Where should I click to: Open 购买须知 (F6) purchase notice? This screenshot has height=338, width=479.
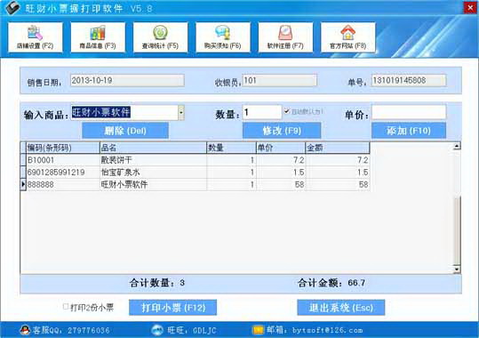[x=223, y=37]
